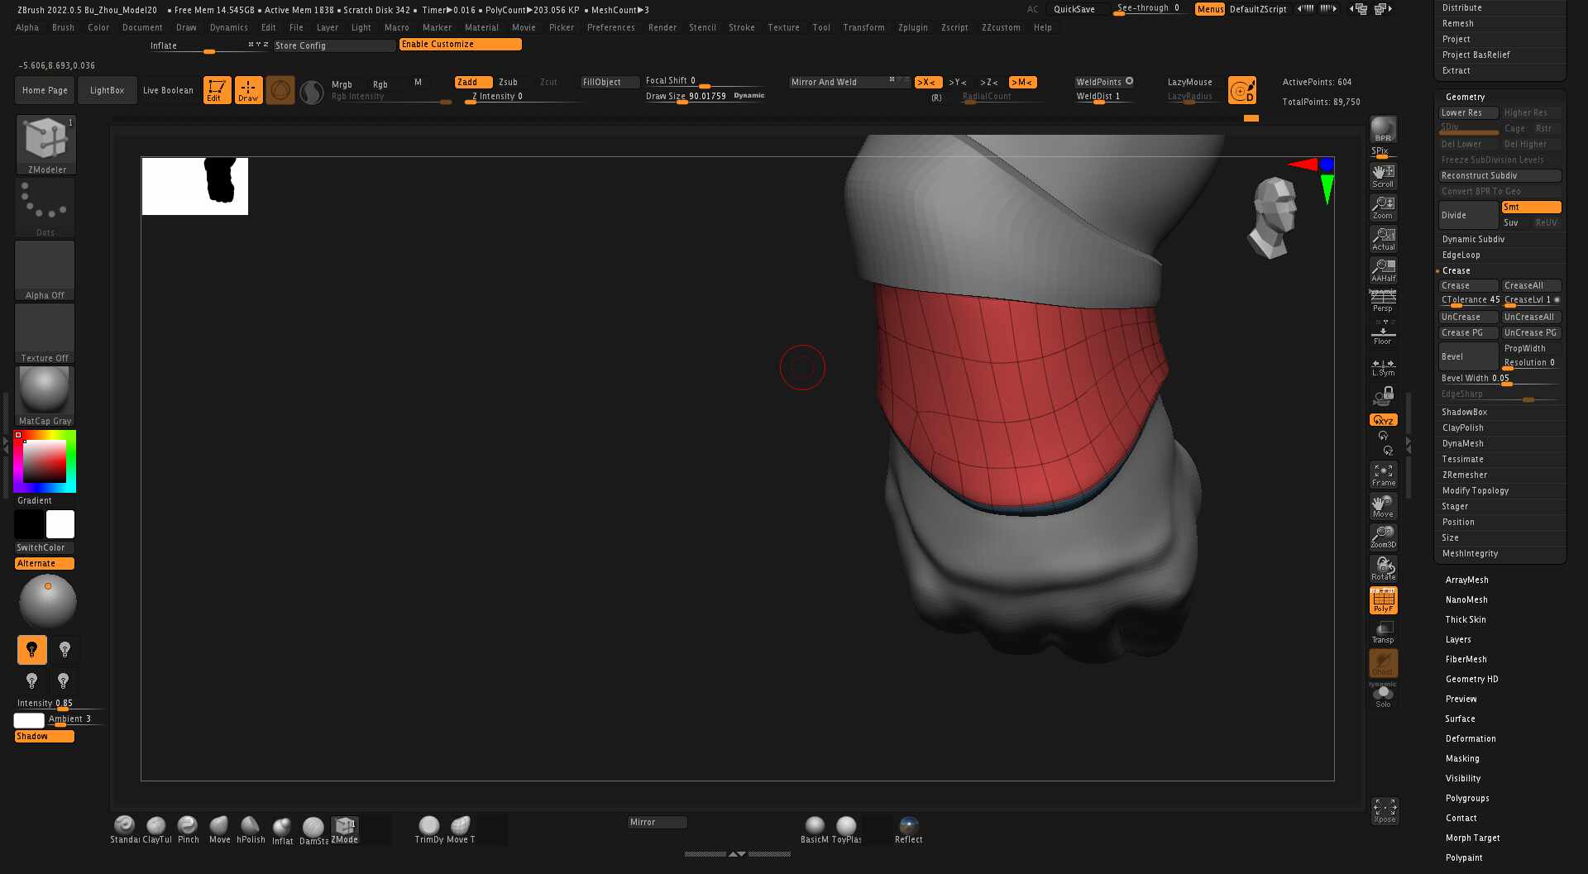1588x874 pixels.
Task: Toggle PolyF polyframe display
Action: click(1383, 600)
